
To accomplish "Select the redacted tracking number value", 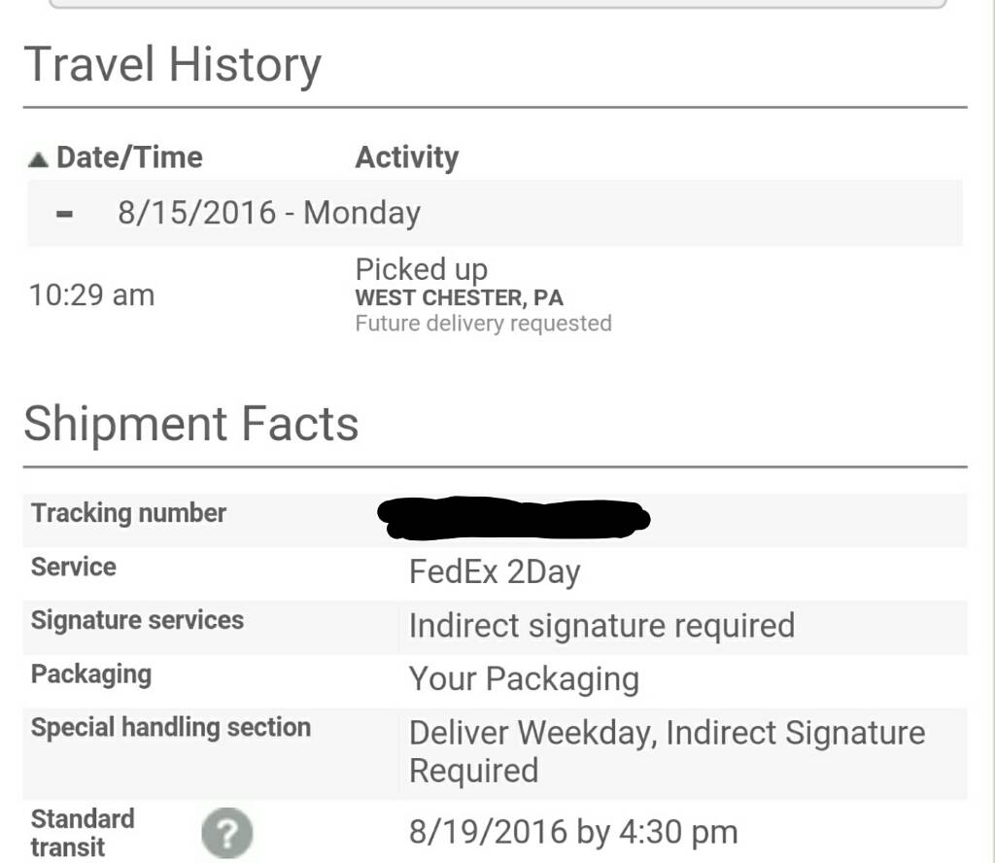I will [x=513, y=518].
